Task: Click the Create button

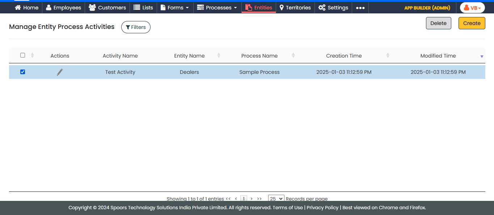Action: click(472, 23)
